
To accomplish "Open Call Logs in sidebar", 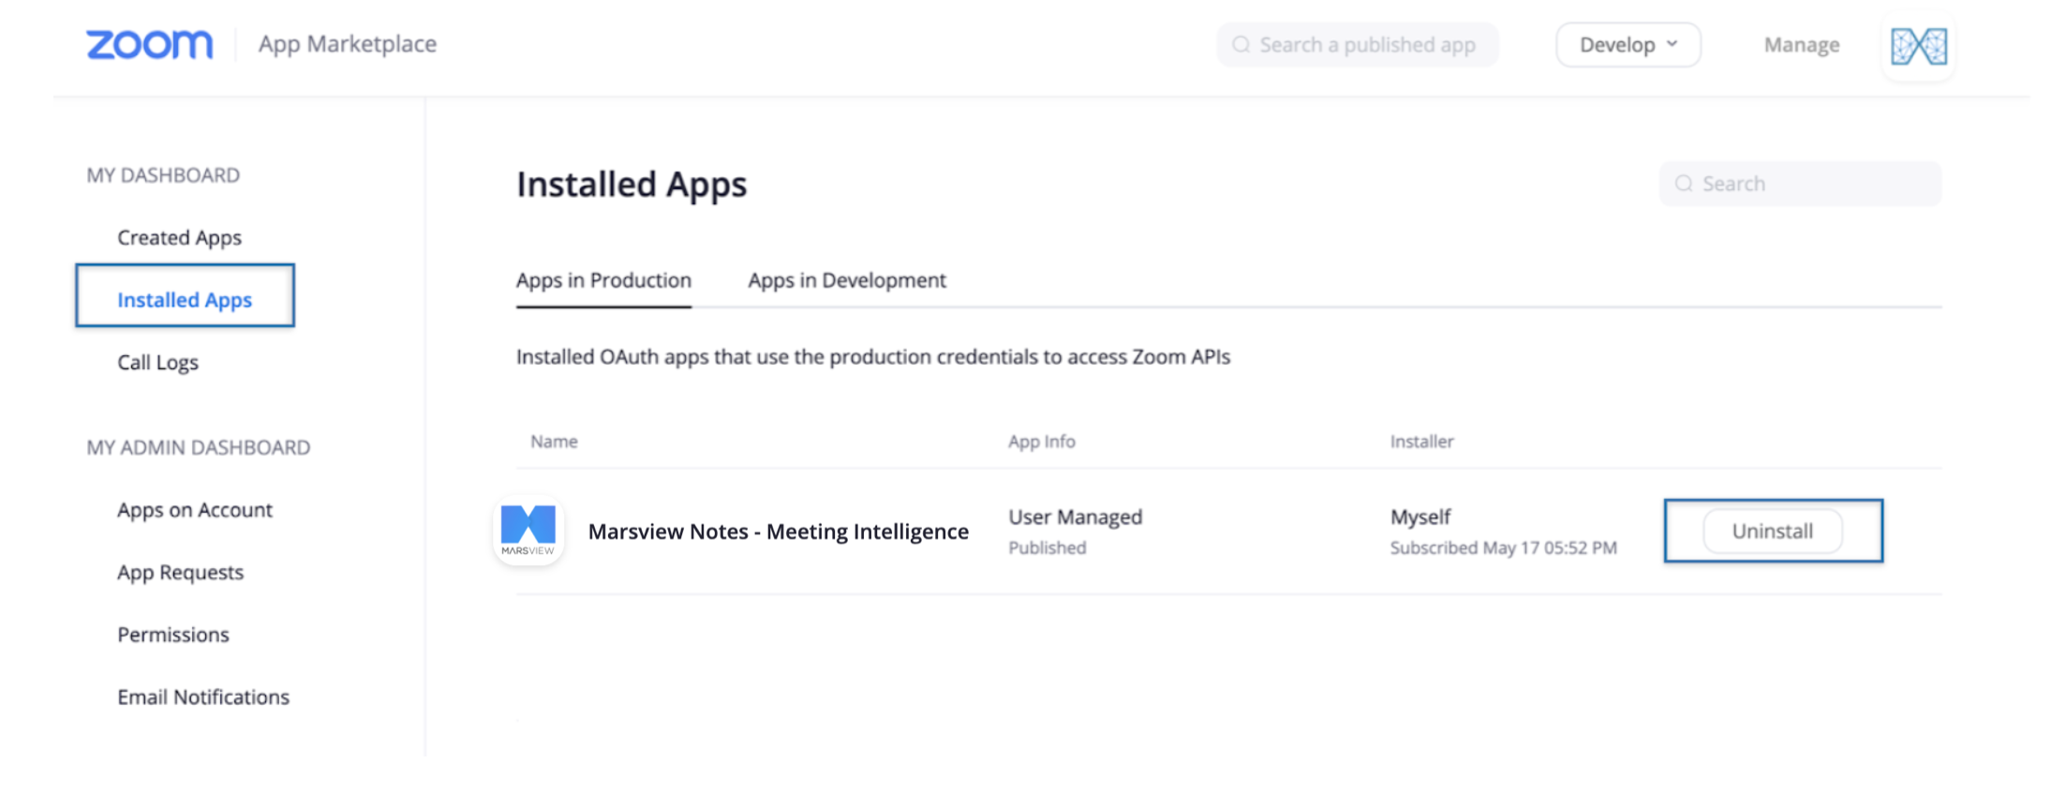I will click(157, 362).
